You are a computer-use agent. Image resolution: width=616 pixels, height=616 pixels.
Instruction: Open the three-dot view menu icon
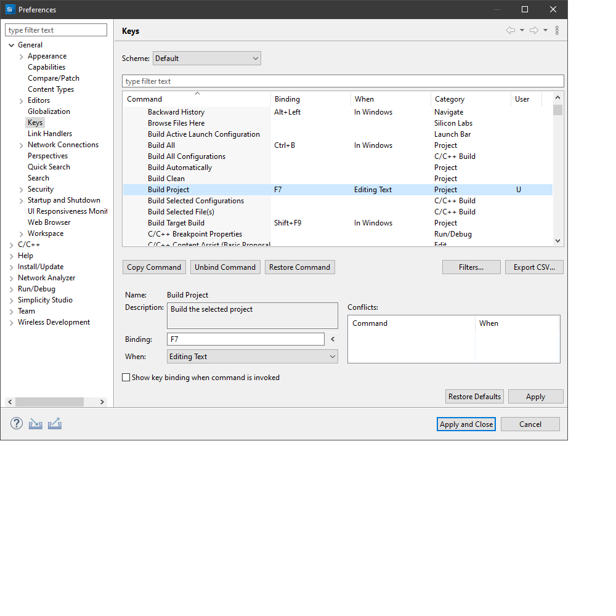(557, 30)
